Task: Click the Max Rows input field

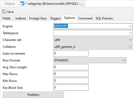Action: click(71, 74)
